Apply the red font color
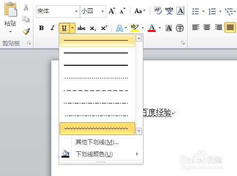This screenshot has width=237, height=176. pyautogui.click(x=152, y=28)
